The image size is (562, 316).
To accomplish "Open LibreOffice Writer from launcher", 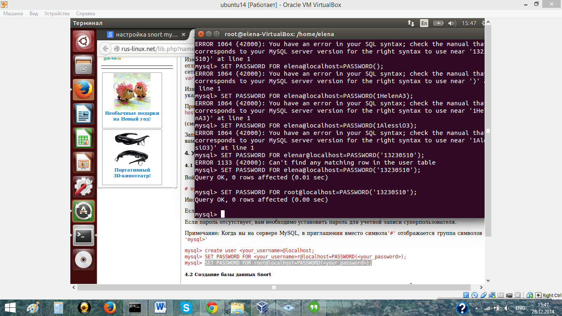I will point(84,114).
